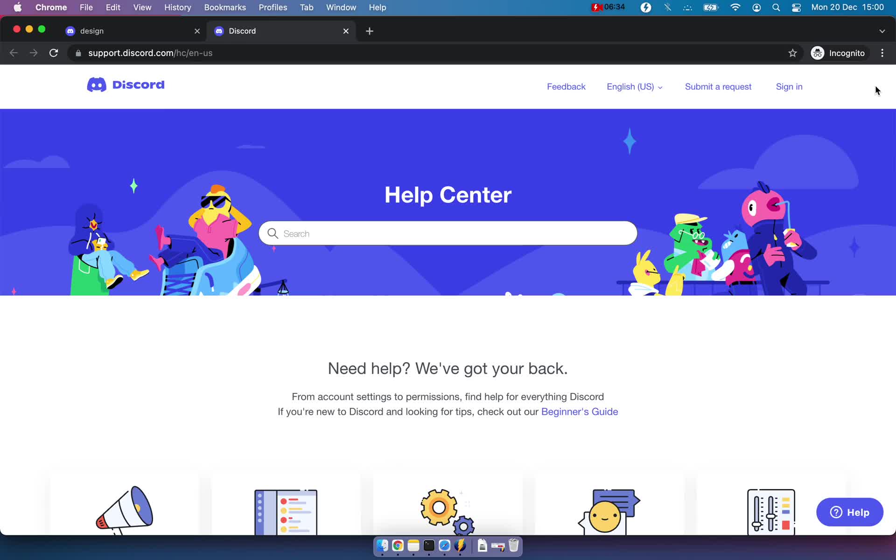Expand the English (US) language dropdown
The image size is (896, 560).
click(x=635, y=86)
